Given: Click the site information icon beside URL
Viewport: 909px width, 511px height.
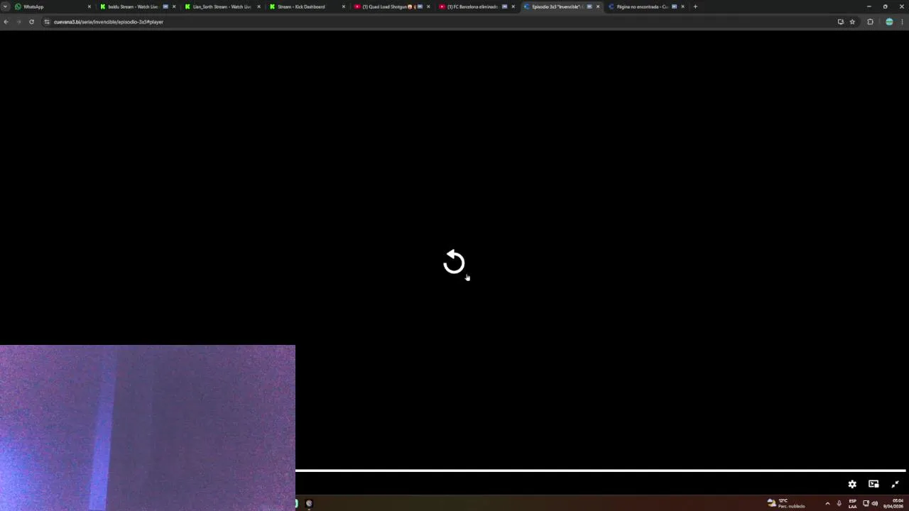Looking at the screenshot, I should tap(47, 21).
